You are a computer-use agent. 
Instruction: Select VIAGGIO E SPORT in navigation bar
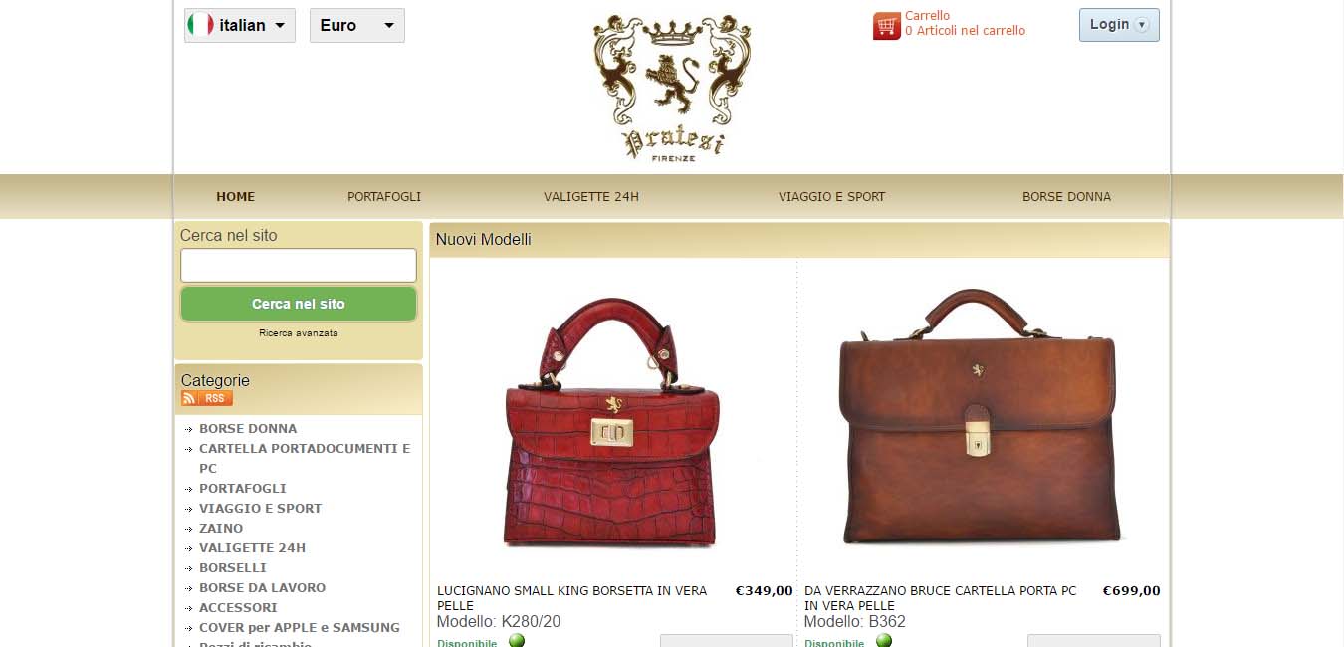coord(831,196)
